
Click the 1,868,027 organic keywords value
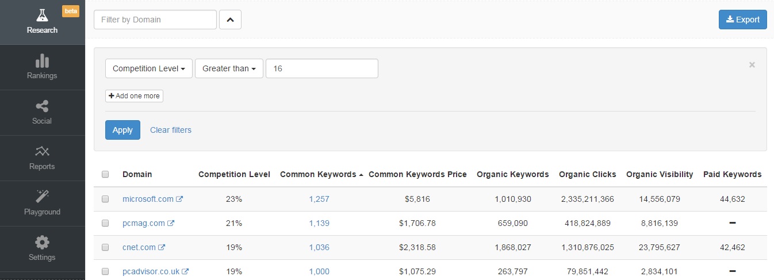pyautogui.click(x=513, y=247)
